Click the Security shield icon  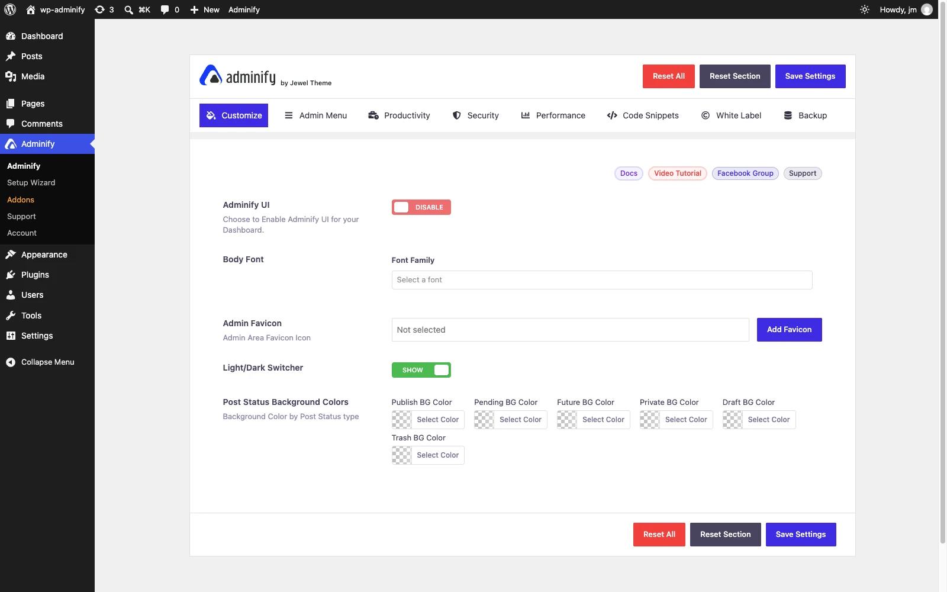click(457, 115)
